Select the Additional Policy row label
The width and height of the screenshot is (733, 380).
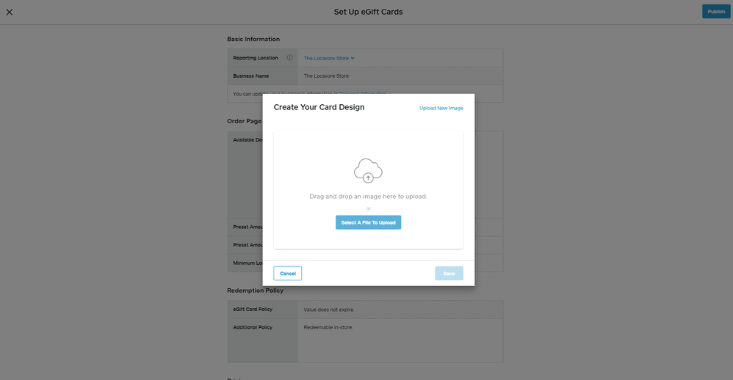[253, 327]
